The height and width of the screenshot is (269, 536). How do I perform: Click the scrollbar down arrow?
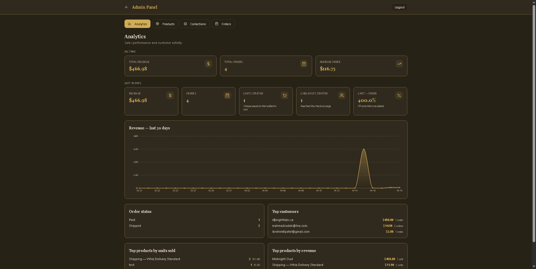(534, 267)
